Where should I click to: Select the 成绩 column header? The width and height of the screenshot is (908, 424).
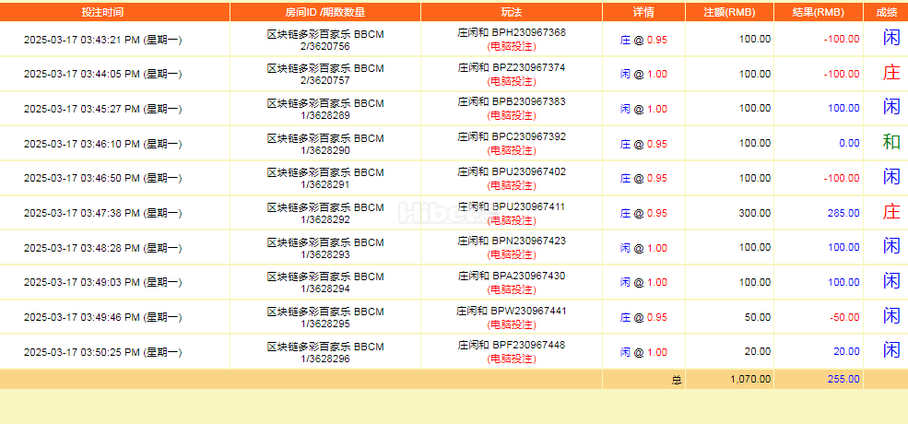pyautogui.click(x=884, y=12)
